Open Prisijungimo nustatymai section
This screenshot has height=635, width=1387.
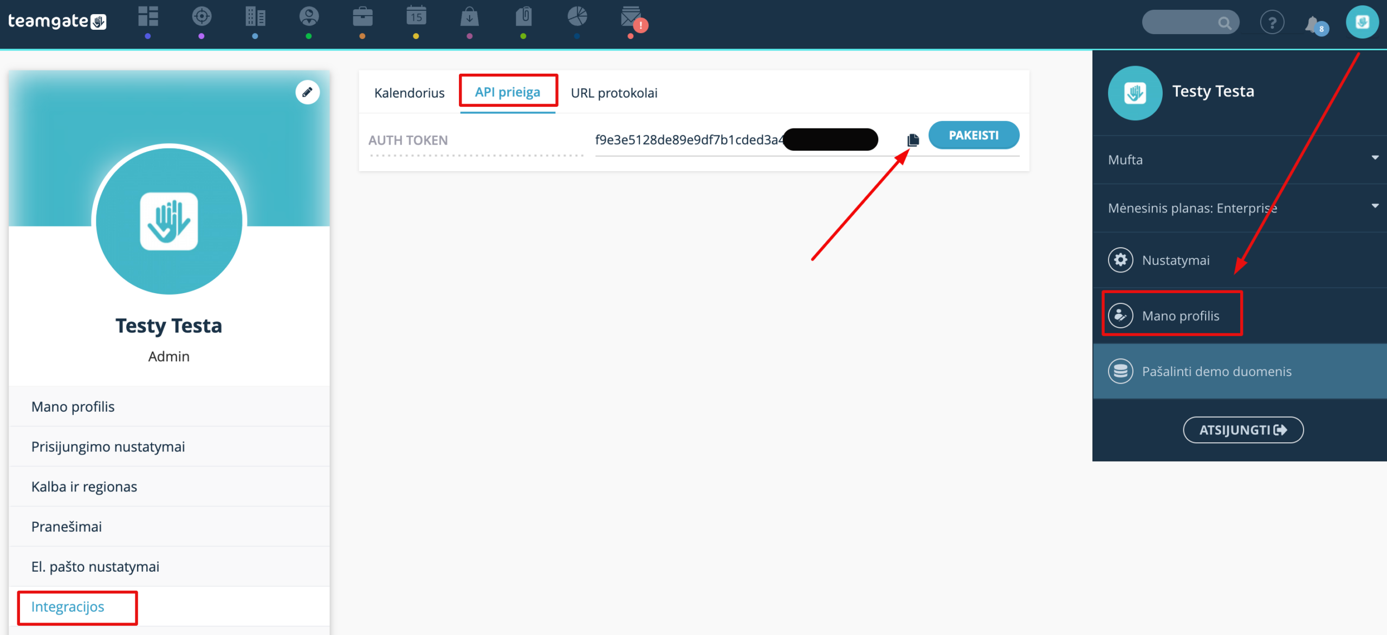[x=169, y=446]
